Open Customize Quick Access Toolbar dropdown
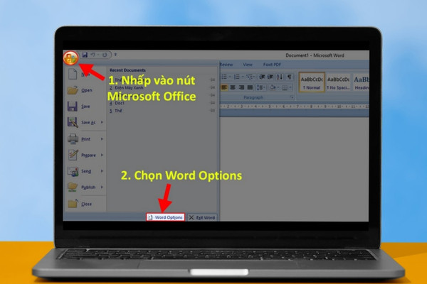The height and width of the screenshot is (284, 427). (115, 55)
